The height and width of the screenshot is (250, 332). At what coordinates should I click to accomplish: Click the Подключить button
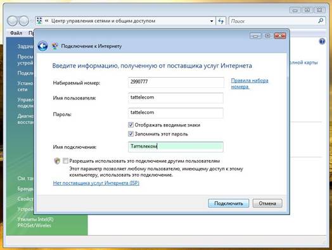click(x=229, y=203)
